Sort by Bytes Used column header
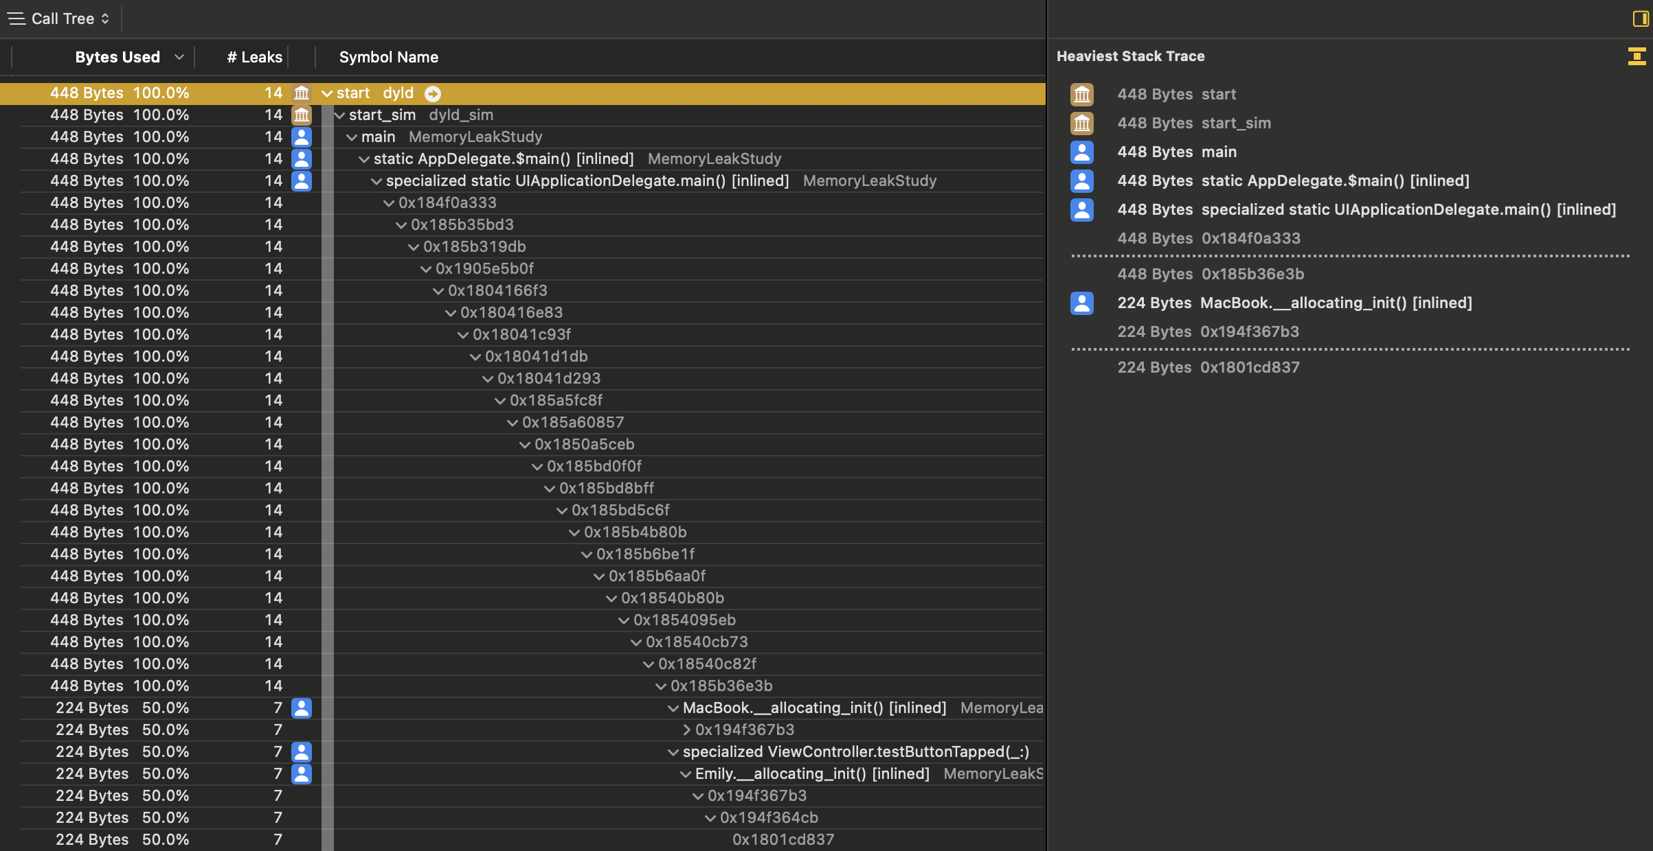 [117, 57]
